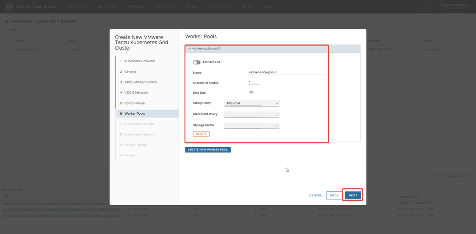Go back with the BACK button
This screenshot has width=476, height=234.
pos(334,195)
